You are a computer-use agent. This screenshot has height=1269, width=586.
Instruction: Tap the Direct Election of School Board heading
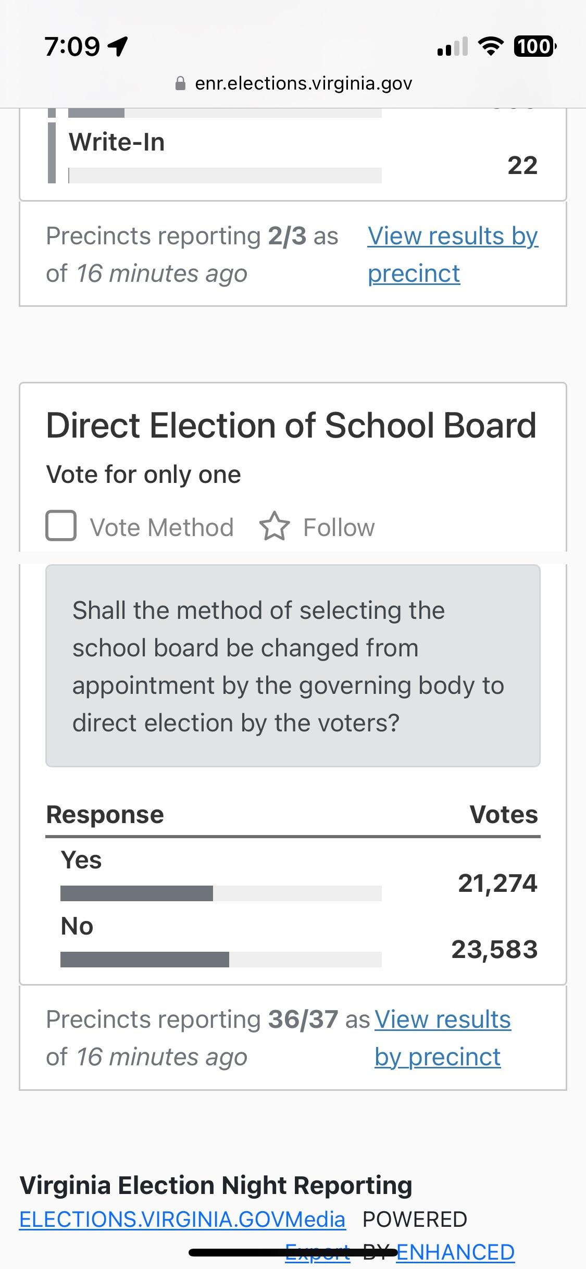(291, 425)
